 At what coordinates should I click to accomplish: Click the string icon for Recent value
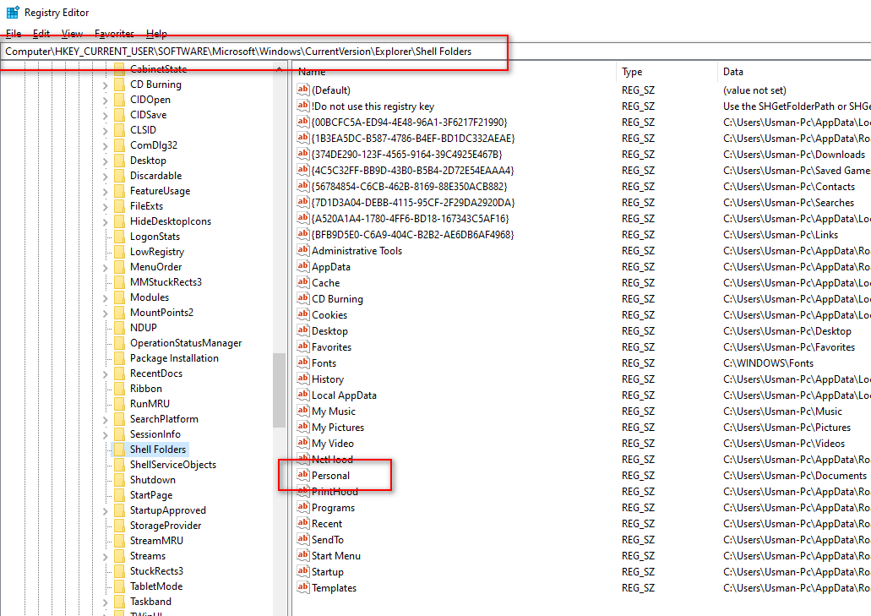(302, 523)
